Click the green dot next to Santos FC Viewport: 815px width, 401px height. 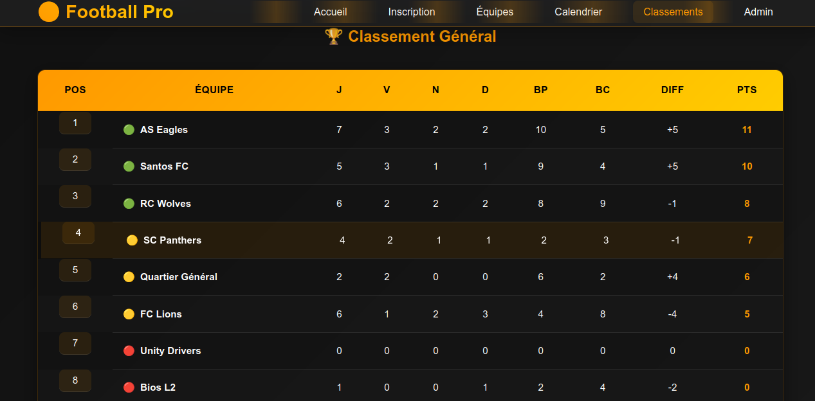(129, 166)
